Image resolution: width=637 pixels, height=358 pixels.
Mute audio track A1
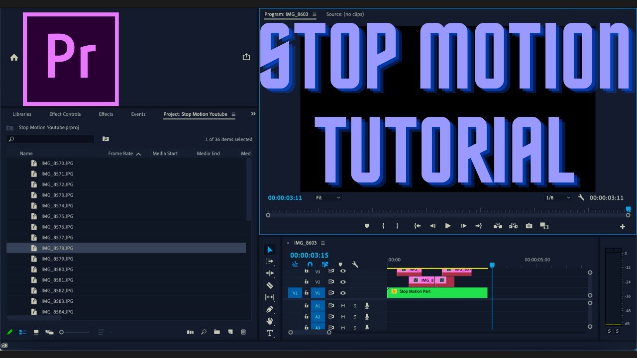tap(343, 306)
